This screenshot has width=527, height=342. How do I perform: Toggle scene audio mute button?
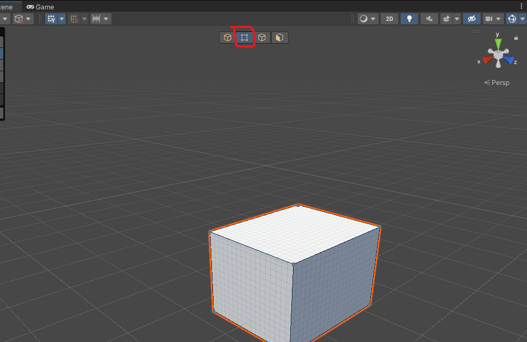[429, 19]
